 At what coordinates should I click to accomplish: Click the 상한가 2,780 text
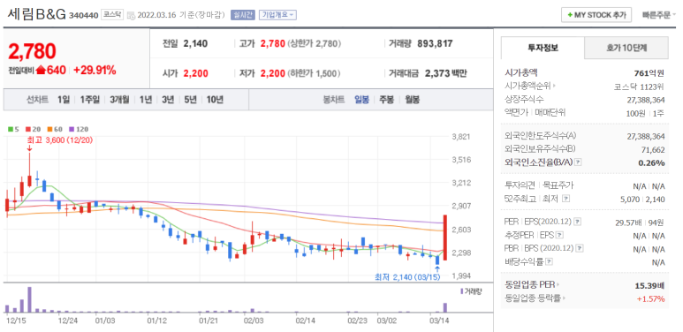[314, 43]
